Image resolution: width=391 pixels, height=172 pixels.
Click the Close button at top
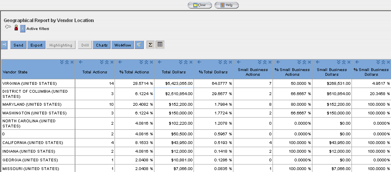click(x=200, y=5)
